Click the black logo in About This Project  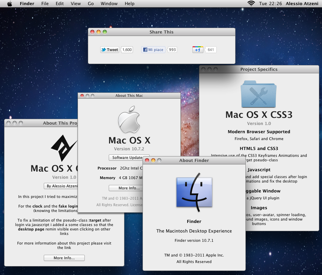pyautogui.click(x=64, y=148)
